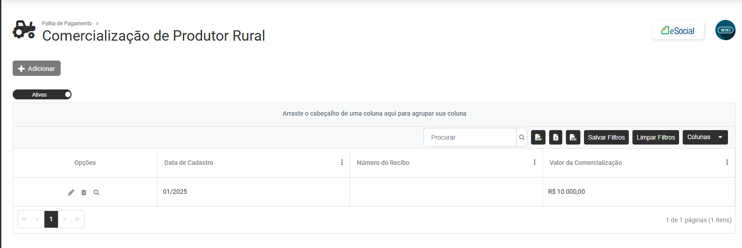Open Valor da Comercialização column menu
Screen dimensions: 742x248
point(727,163)
